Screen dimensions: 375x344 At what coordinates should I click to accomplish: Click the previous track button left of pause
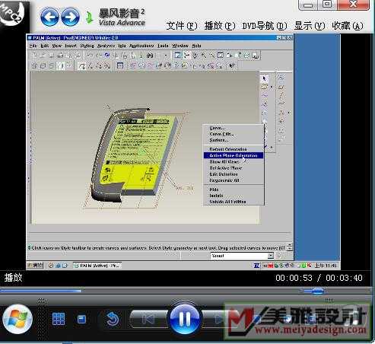pos(148,319)
